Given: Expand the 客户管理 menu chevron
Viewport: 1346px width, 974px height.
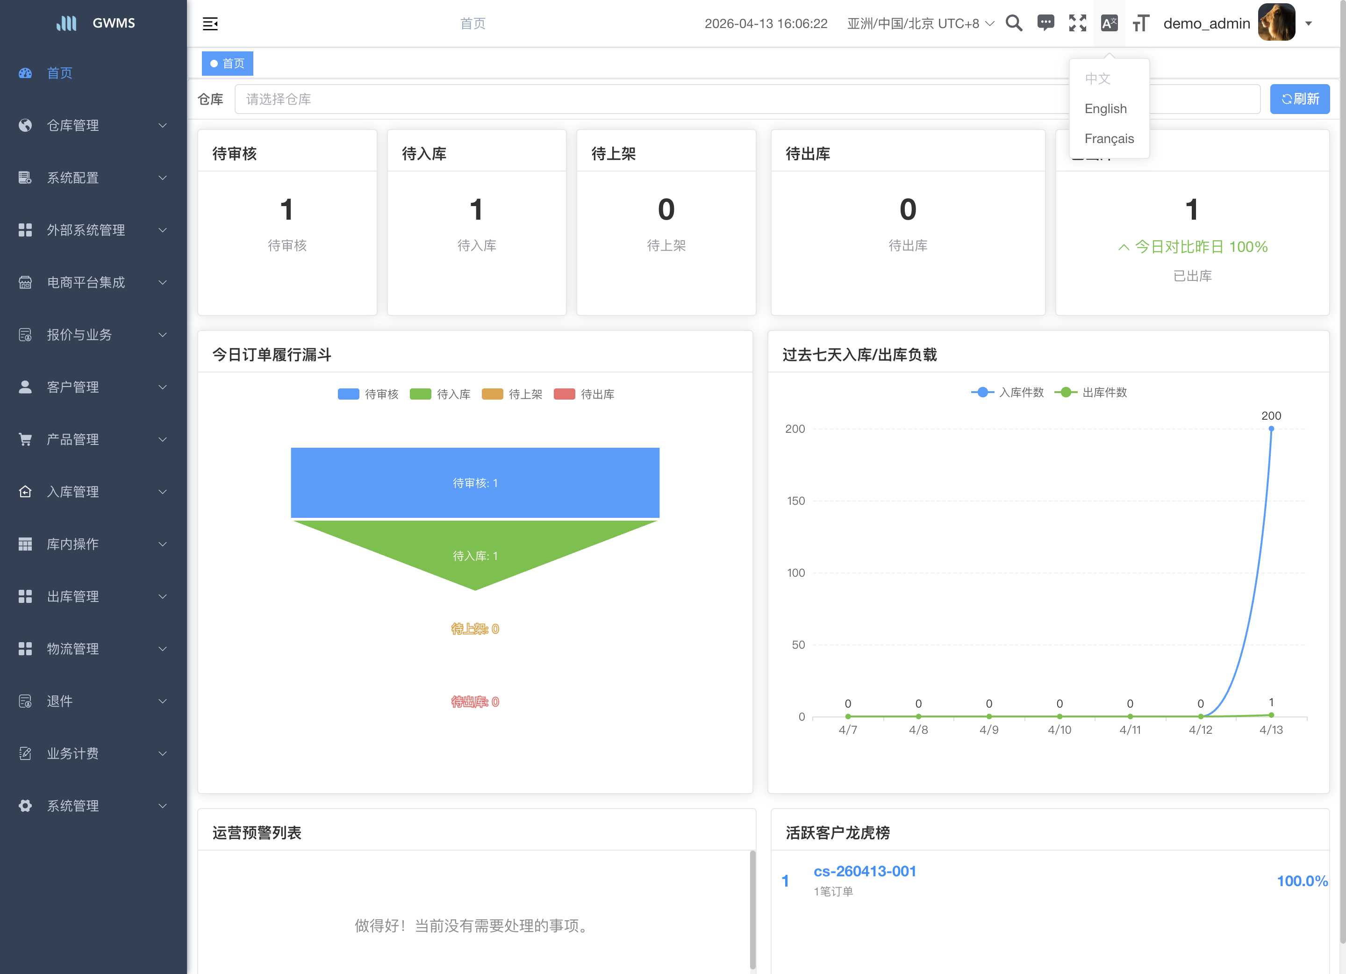Looking at the screenshot, I should coord(163,387).
